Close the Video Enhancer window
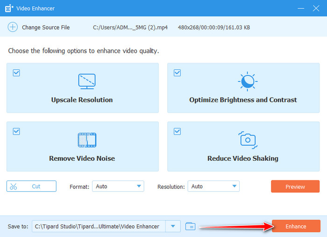Screen dimensions: 327x237 (316, 8)
